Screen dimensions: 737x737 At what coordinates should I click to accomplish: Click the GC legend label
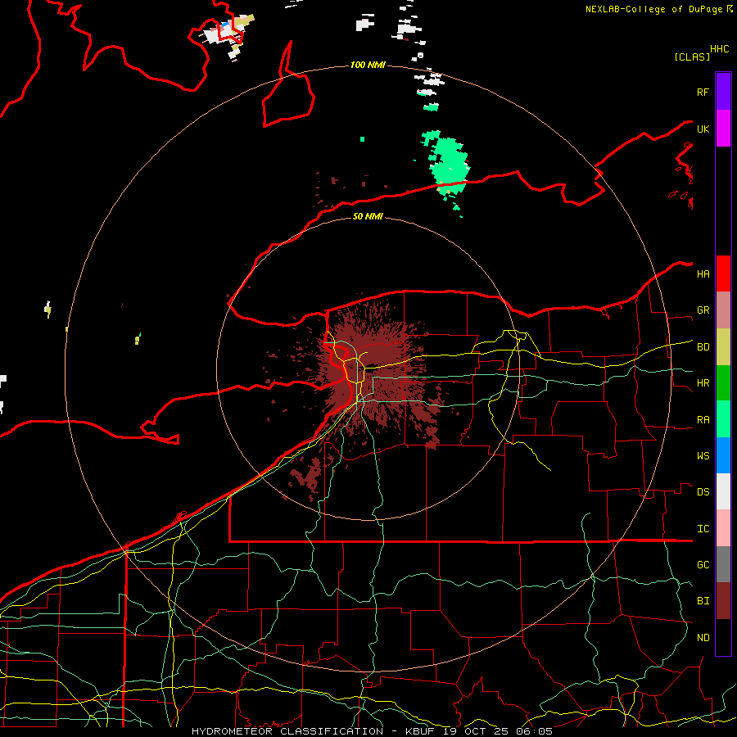(703, 565)
